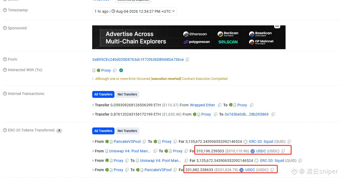Open Proxy recipient in the 310,196.259503 USDC row

177,151
